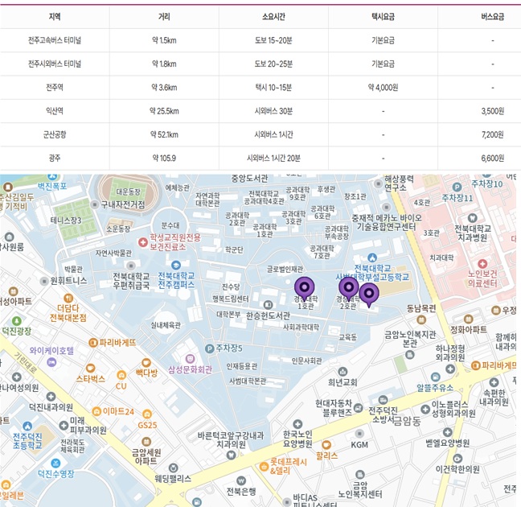Click the 전북대학교 전주캠퍼스 school icon
Viewport: 521px width, 507px height.
[x=176, y=266]
